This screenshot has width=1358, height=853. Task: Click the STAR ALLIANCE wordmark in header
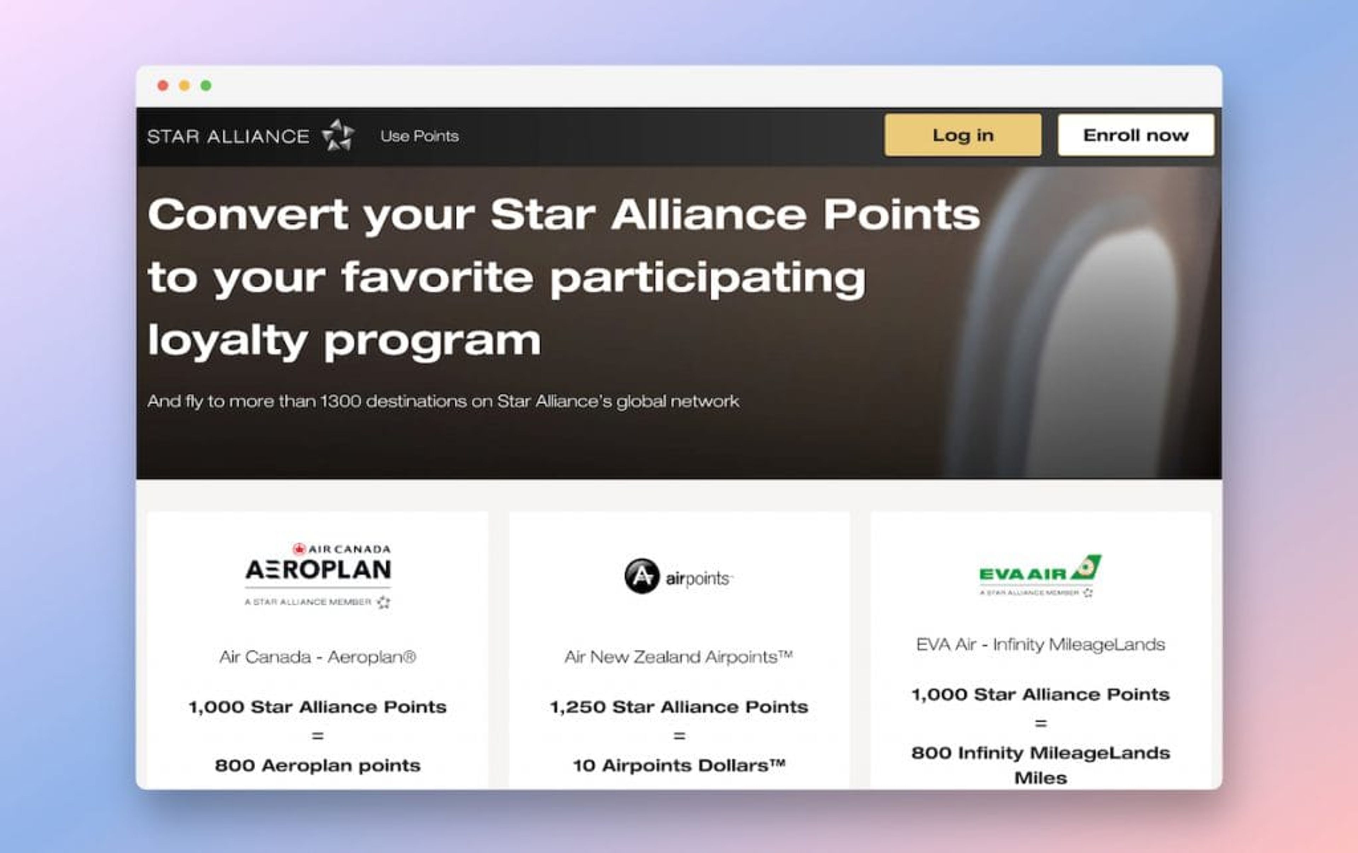pos(228,136)
